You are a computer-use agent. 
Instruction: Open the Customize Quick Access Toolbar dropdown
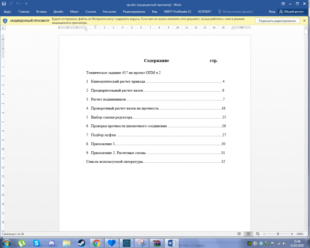tap(26, 4)
